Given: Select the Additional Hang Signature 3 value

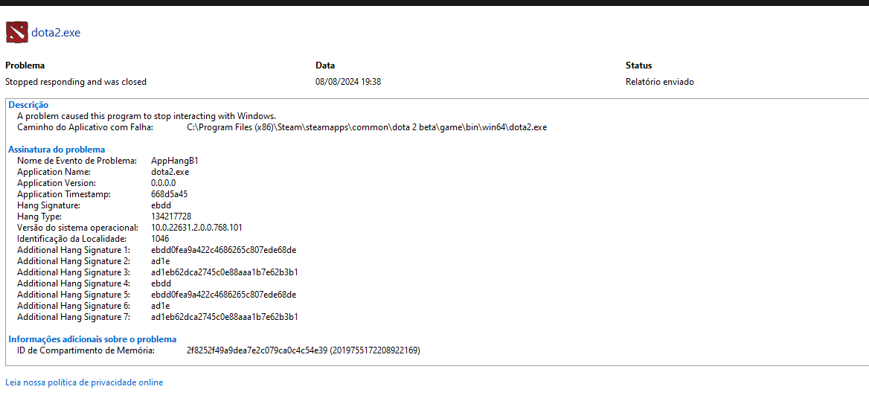Looking at the screenshot, I should click(225, 272).
